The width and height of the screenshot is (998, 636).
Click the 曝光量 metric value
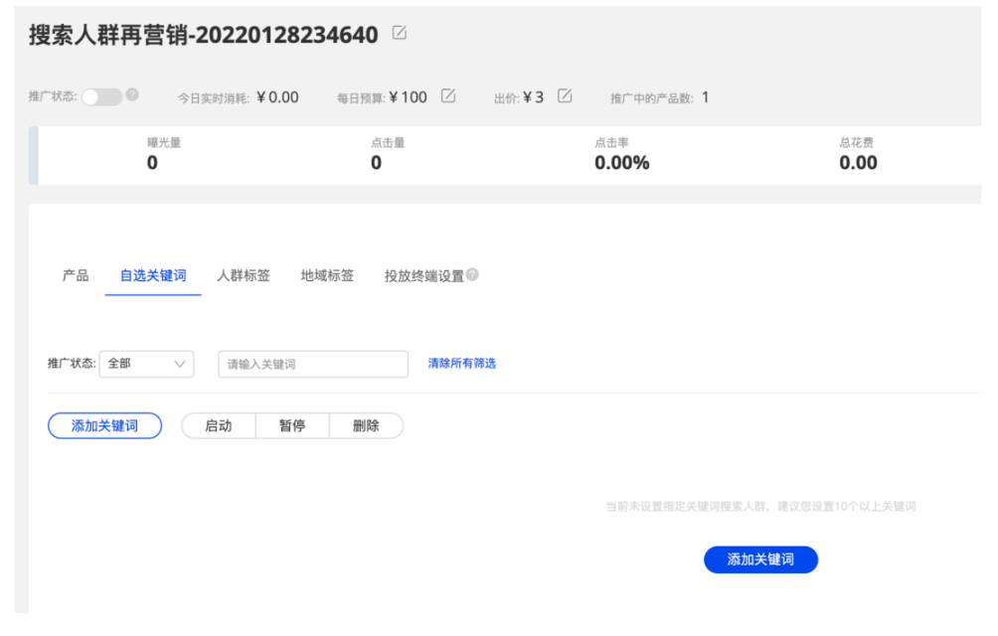click(152, 163)
